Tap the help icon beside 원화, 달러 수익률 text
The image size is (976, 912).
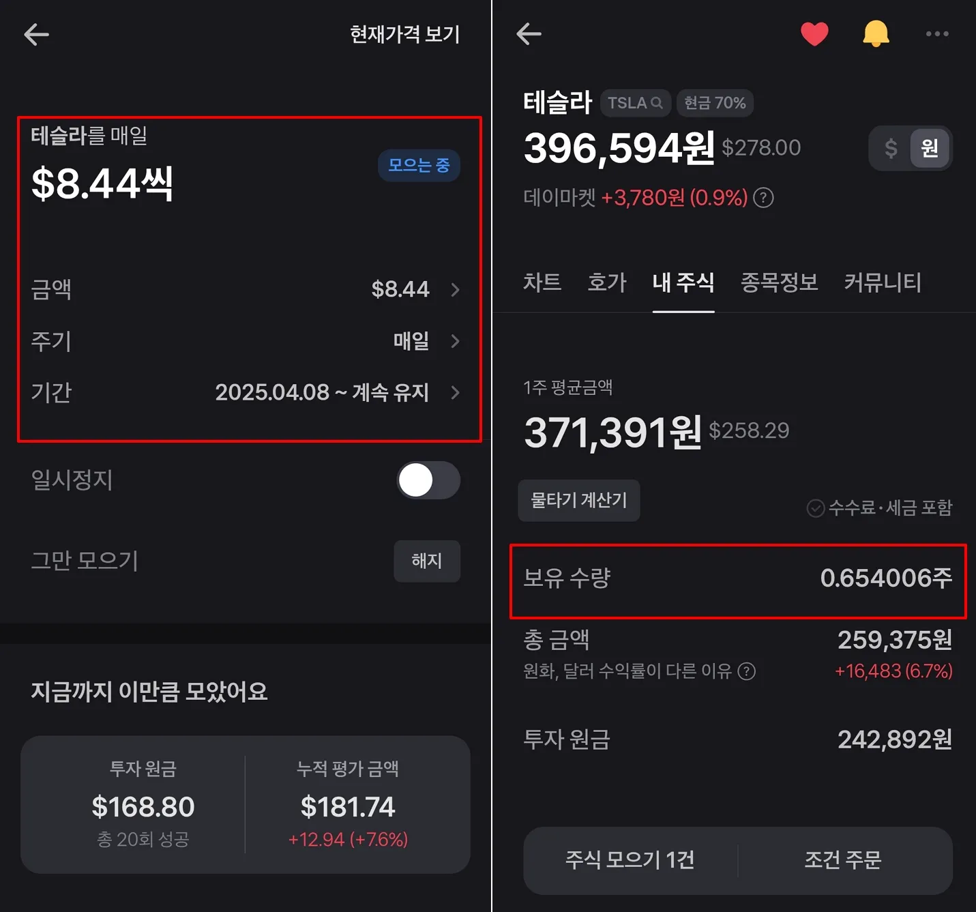pos(747,671)
